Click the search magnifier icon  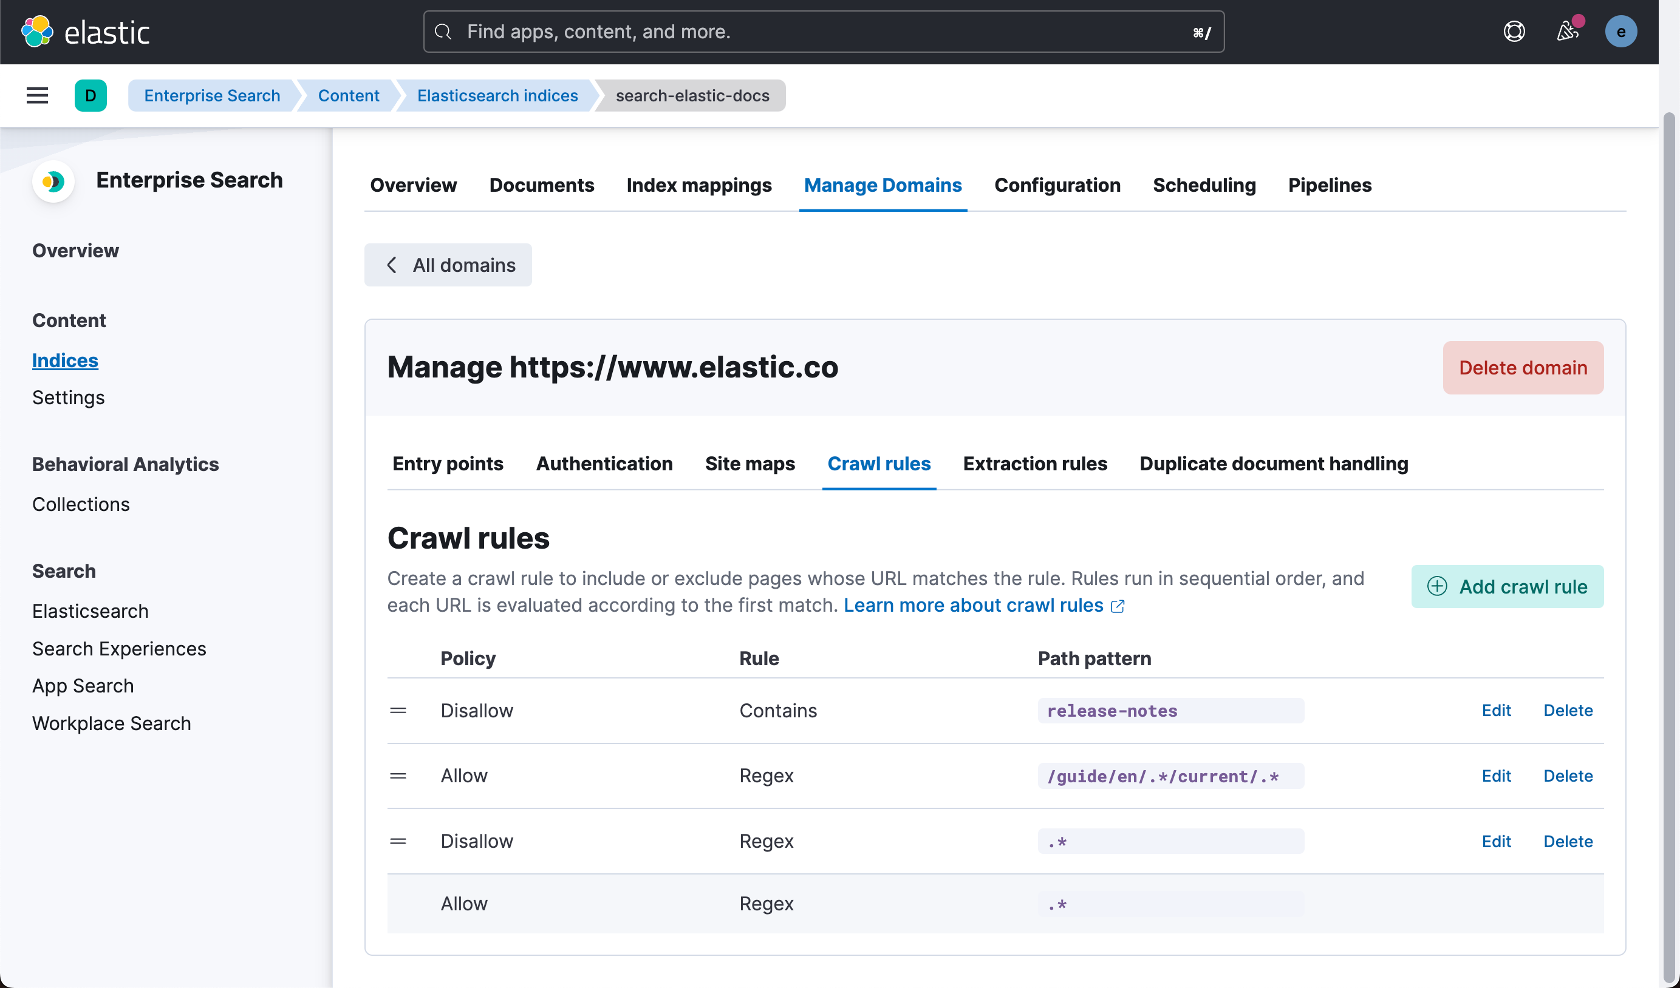click(443, 32)
